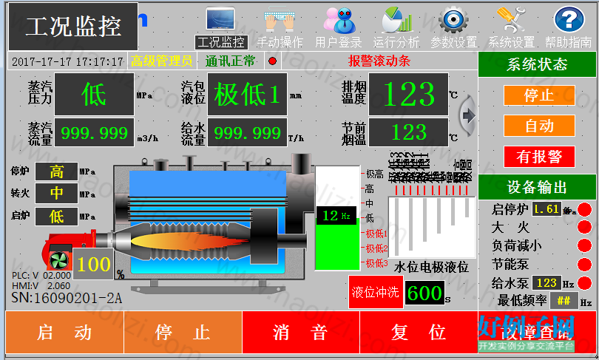Click the HMI:V 2.060 version text

click(41, 285)
